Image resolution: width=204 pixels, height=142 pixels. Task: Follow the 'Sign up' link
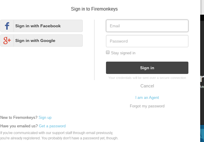point(45,117)
